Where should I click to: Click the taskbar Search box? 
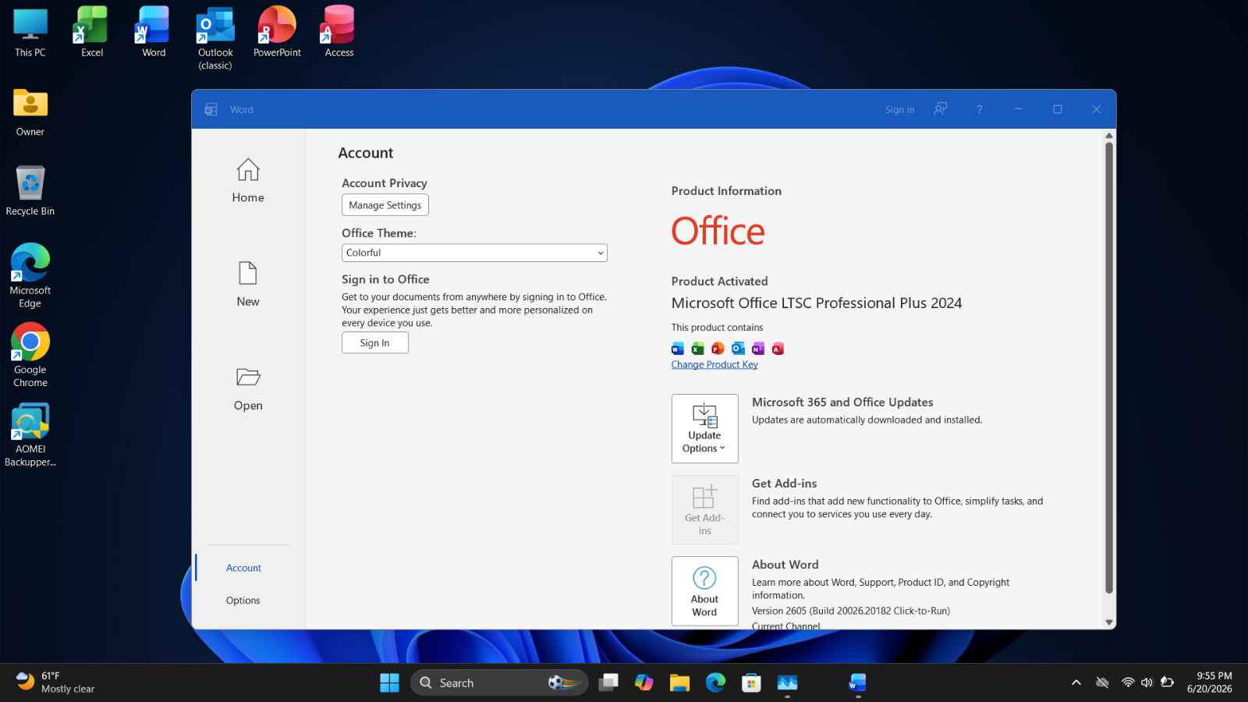click(x=499, y=682)
